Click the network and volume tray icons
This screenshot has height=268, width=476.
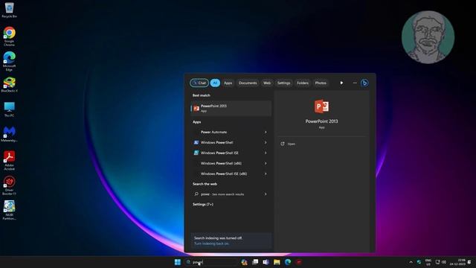coord(440,262)
